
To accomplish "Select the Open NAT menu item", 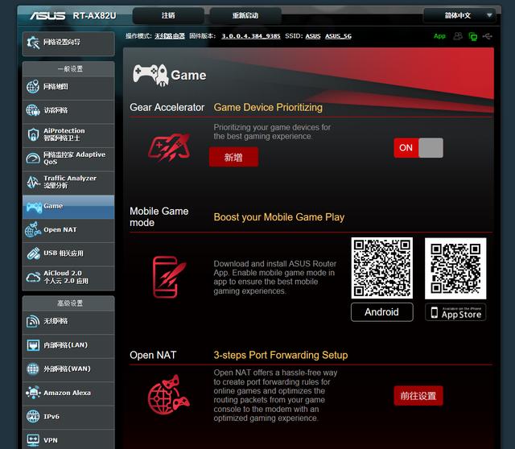I will pyautogui.click(x=68, y=230).
